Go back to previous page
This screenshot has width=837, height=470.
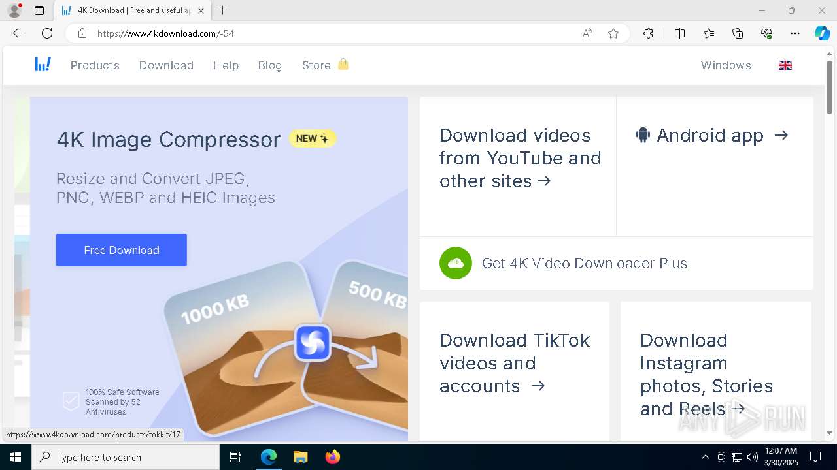tap(18, 33)
